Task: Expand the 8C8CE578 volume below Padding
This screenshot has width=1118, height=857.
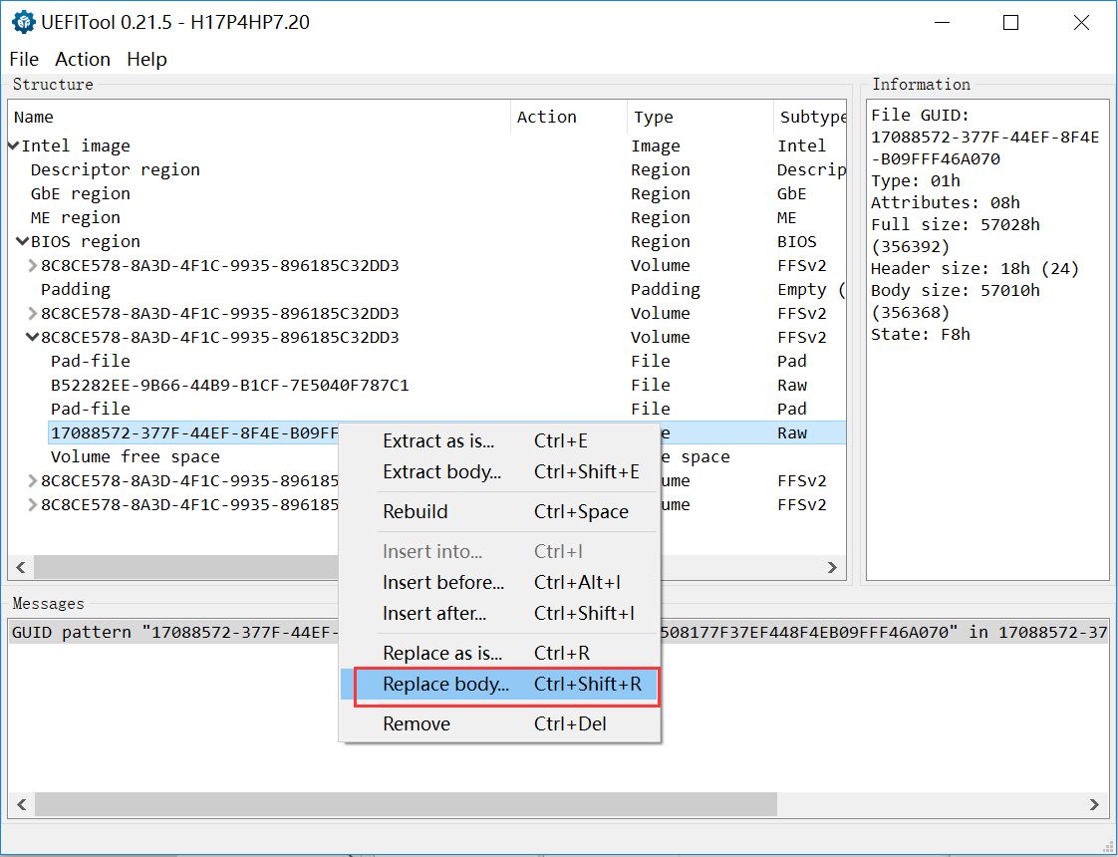Action: click(32, 314)
